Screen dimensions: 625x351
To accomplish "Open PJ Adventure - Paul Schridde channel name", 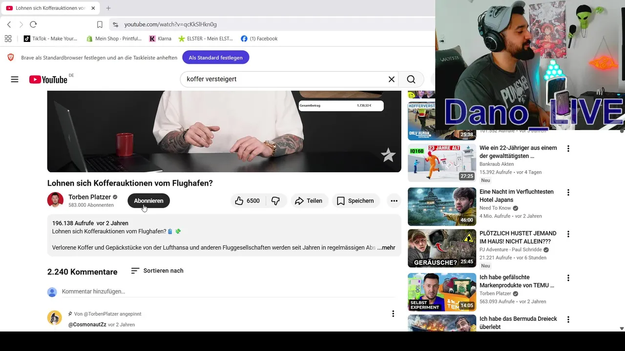I will pyautogui.click(x=511, y=250).
